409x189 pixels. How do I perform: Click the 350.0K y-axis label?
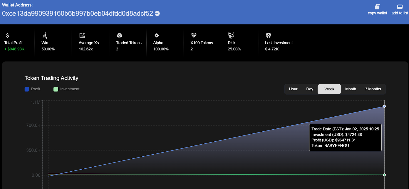click(33, 150)
